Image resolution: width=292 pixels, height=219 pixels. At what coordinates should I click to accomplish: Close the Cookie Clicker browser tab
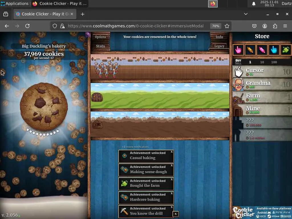[72, 14]
